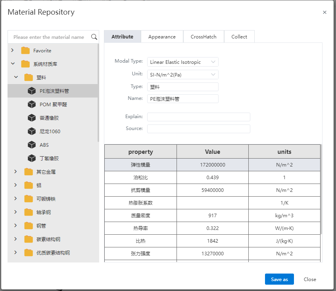Click the 碳素结构钢 folder icon
The image size is (336, 291).
(29, 239)
